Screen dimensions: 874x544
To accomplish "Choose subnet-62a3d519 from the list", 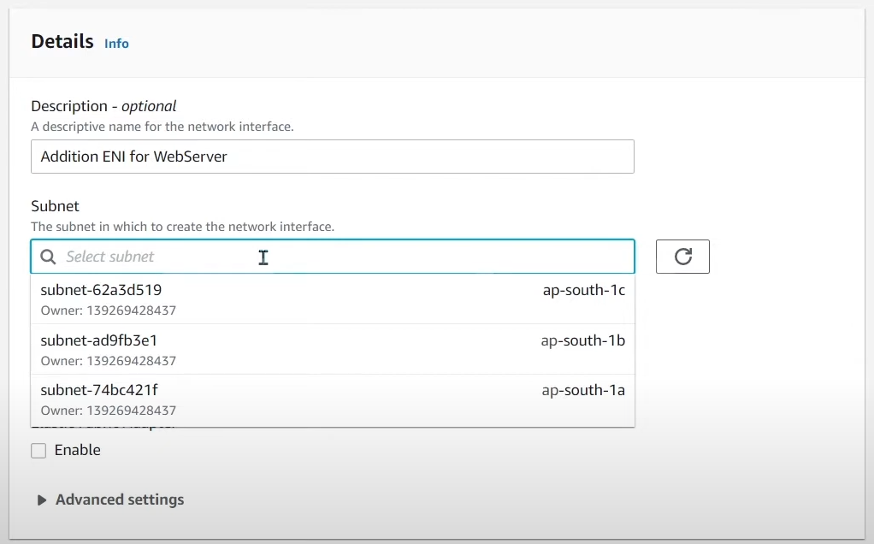I will 101,290.
